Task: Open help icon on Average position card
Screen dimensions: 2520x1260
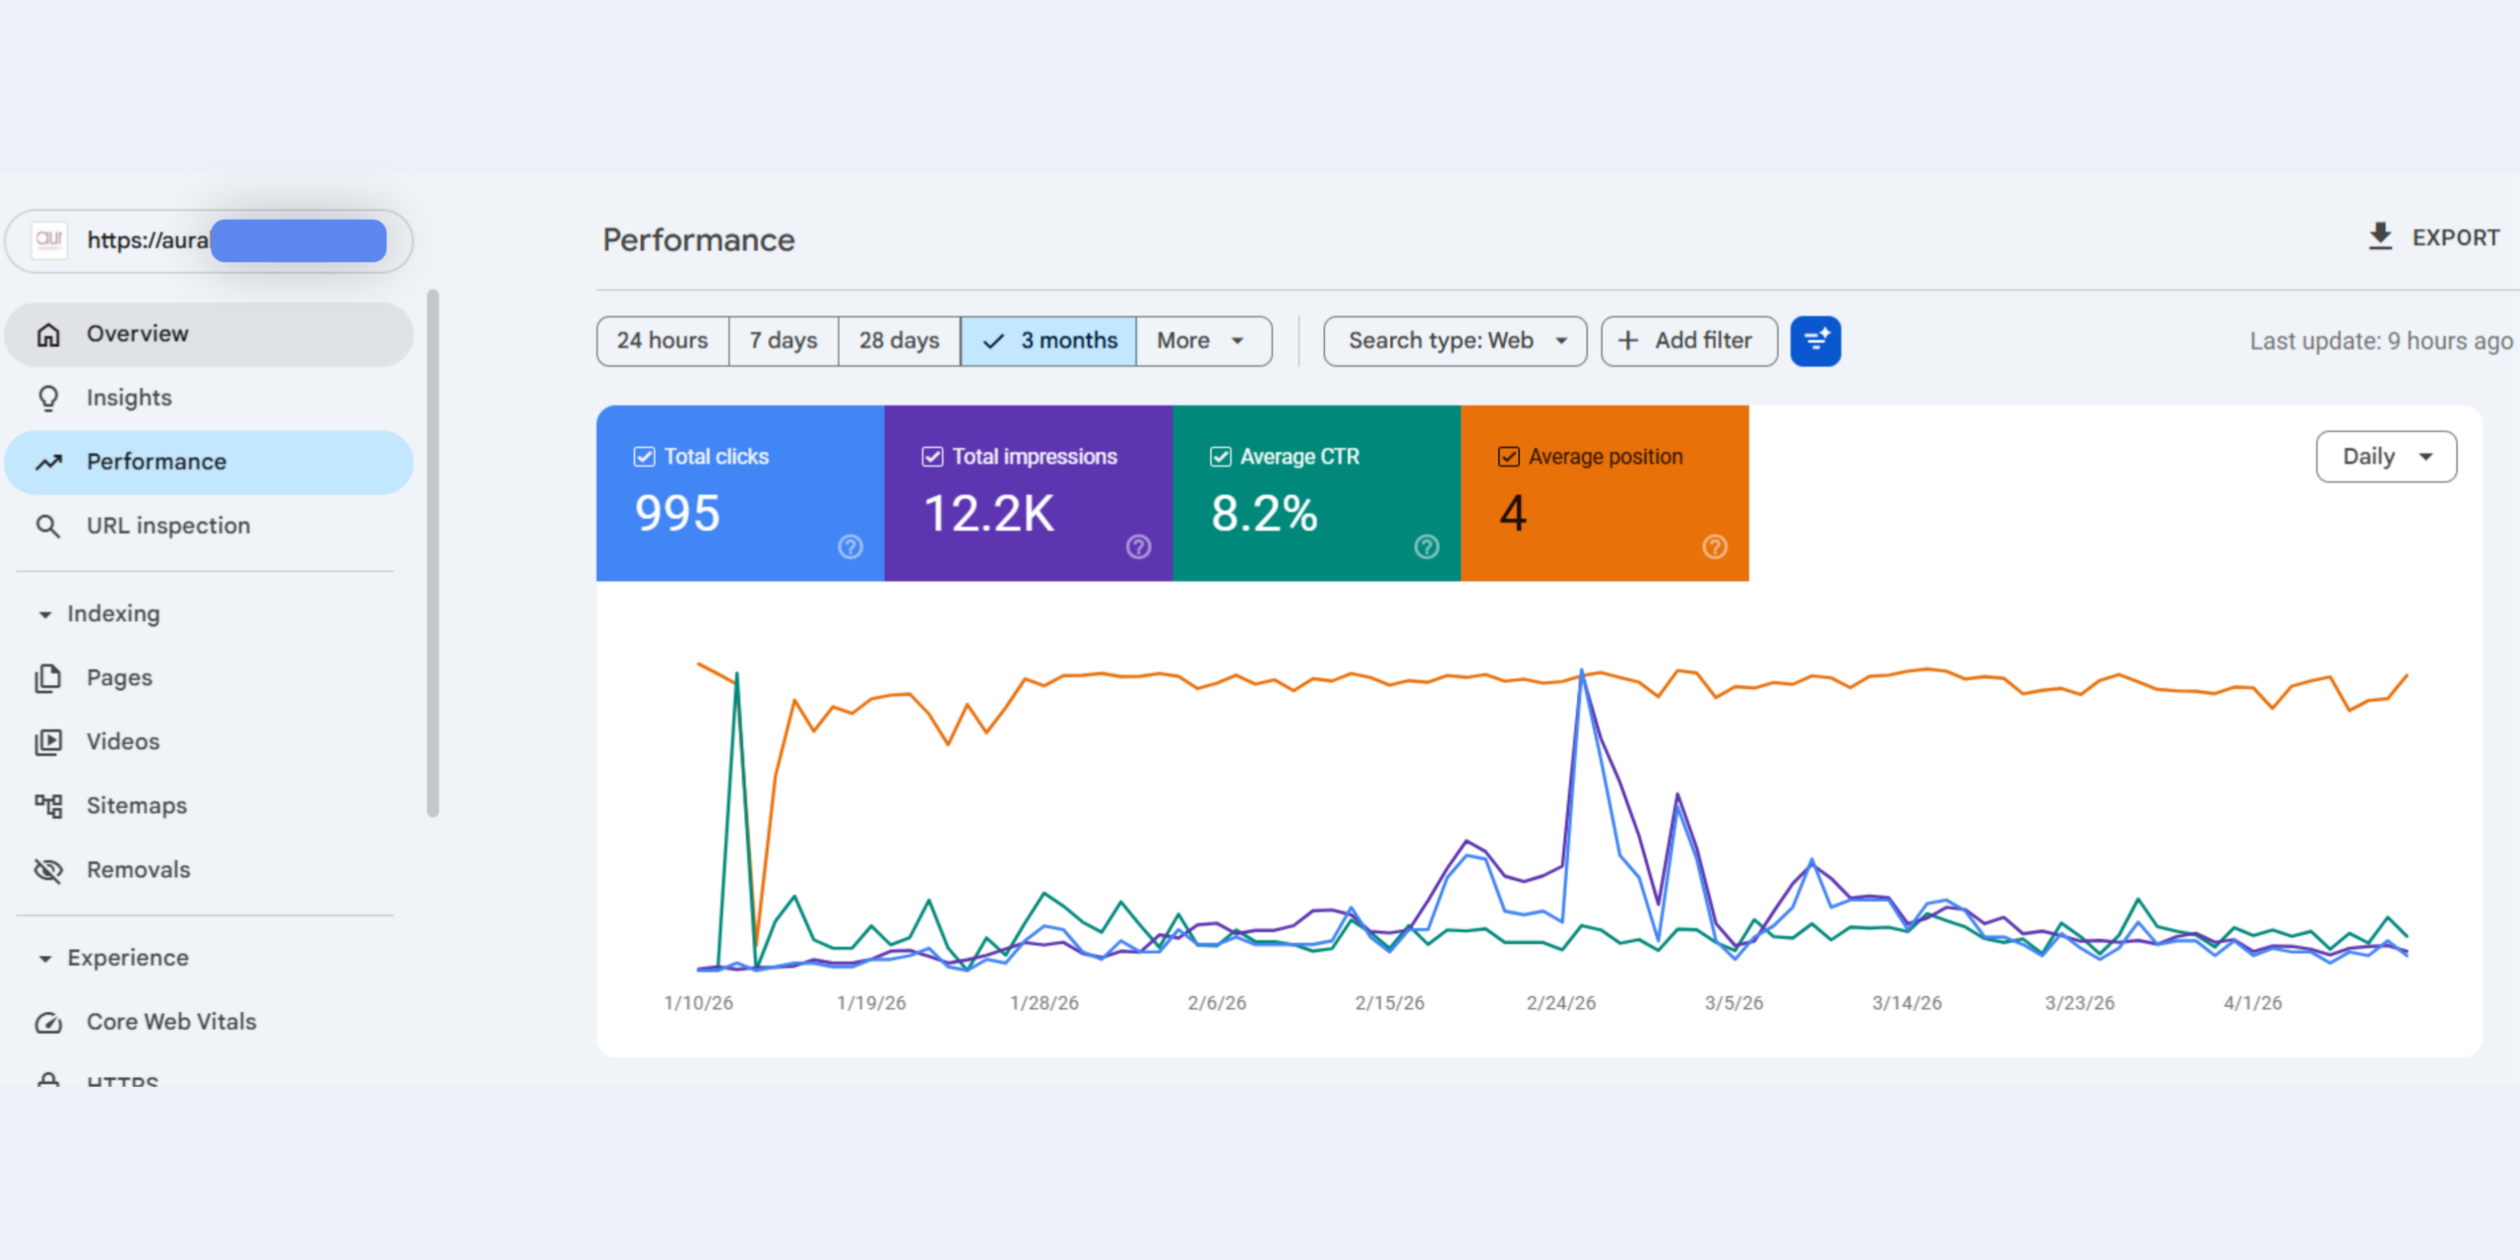Action: pos(1715,546)
